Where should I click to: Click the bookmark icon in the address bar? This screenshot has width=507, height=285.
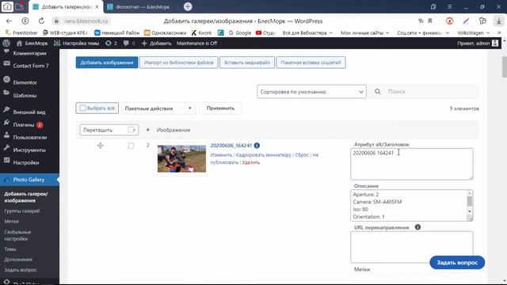pos(430,21)
